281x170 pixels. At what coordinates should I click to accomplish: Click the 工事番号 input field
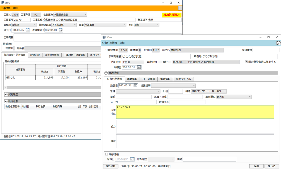pos(22,20)
